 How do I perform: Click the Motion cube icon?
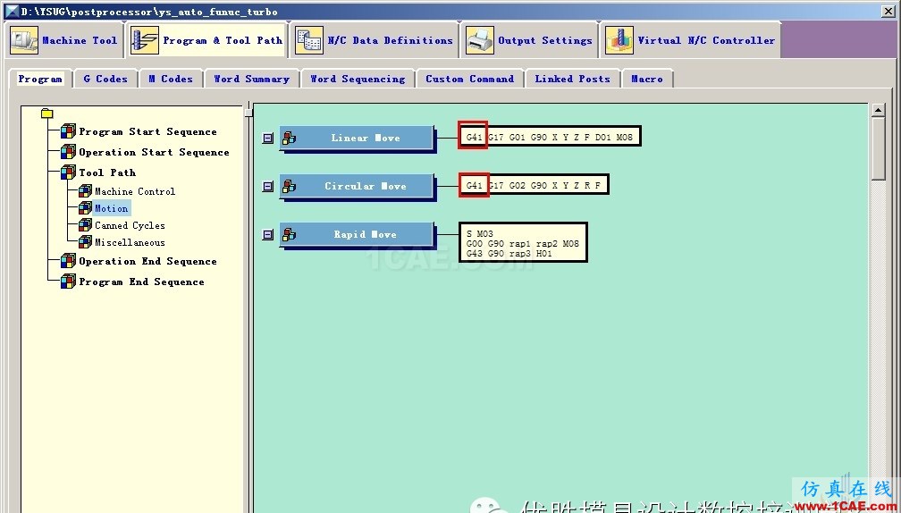[85, 208]
